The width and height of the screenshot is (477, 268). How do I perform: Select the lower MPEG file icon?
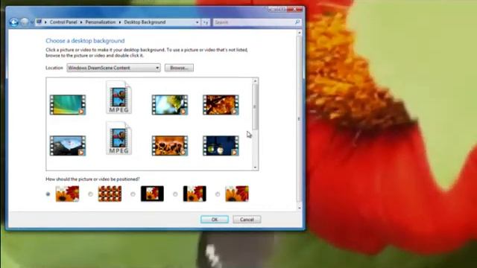[x=119, y=138]
